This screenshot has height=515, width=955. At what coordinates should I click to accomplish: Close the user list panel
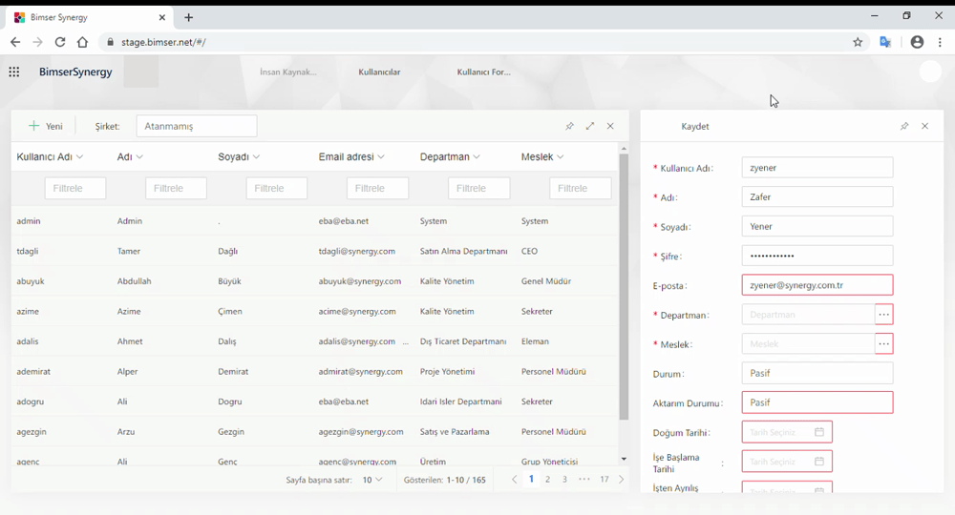pyautogui.click(x=610, y=126)
